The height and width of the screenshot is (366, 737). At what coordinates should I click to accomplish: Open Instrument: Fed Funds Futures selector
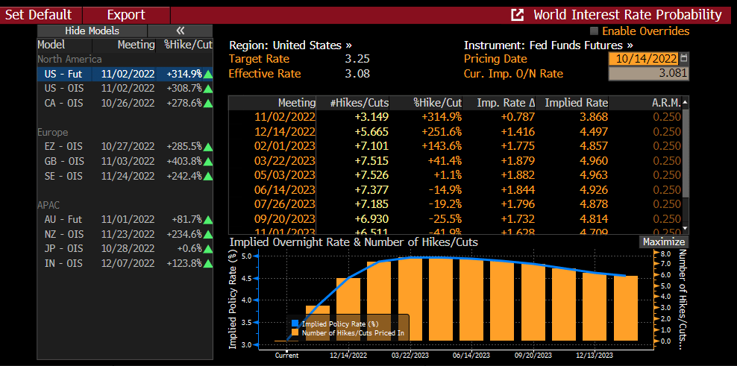coord(548,45)
